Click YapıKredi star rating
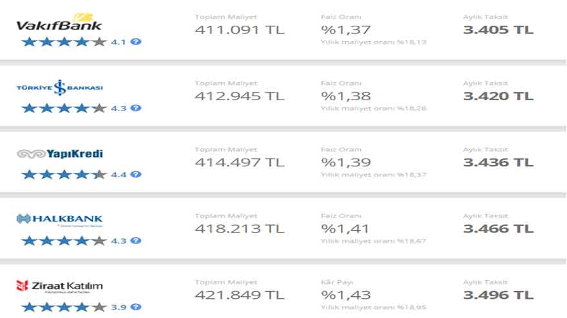The height and width of the screenshot is (318, 567). coord(64,175)
